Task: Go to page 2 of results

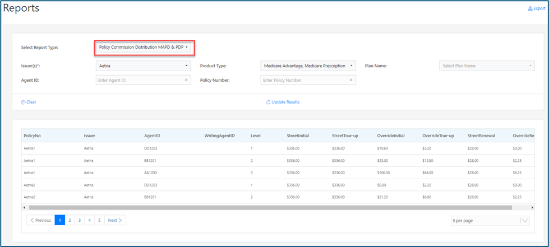Action: (x=69, y=220)
